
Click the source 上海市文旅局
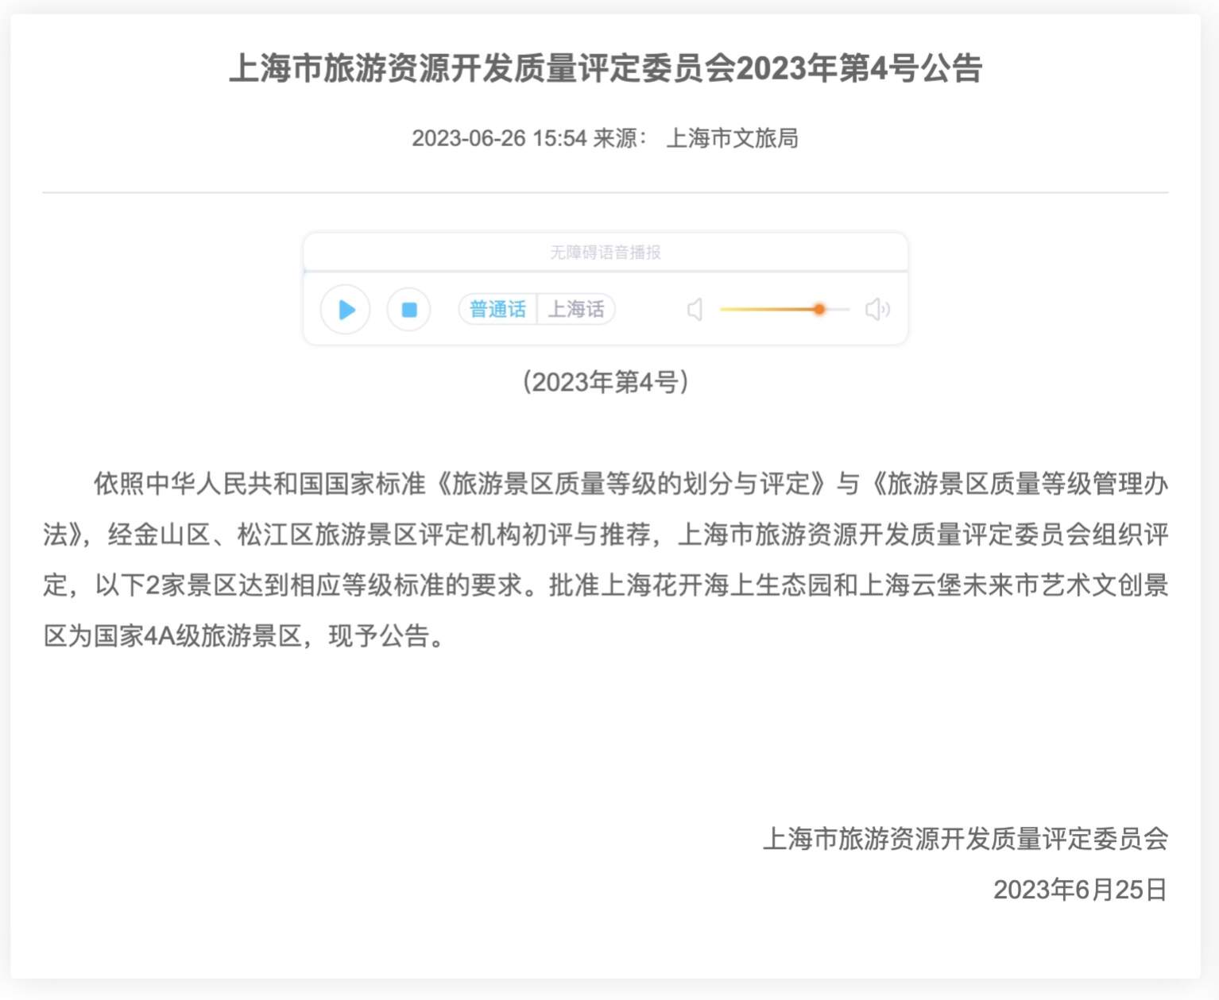click(x=732, y=138)
